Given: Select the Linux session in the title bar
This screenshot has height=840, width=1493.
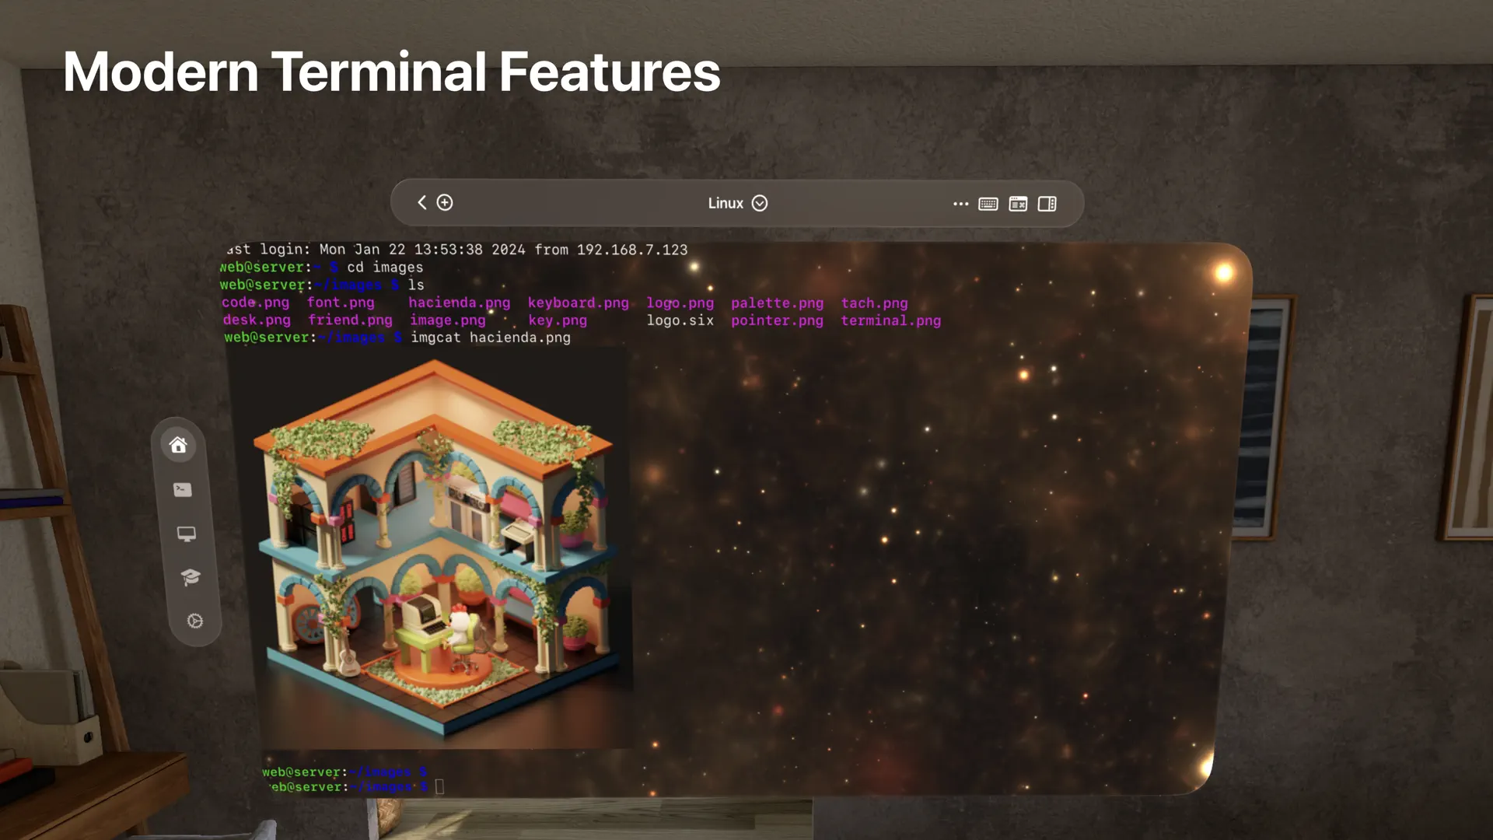Looking at the screenshot, I should (726, 203).
